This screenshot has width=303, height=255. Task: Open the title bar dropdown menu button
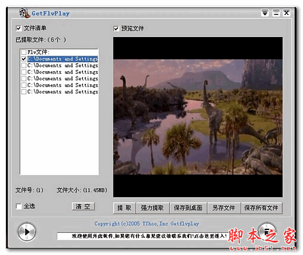(265, 13)
